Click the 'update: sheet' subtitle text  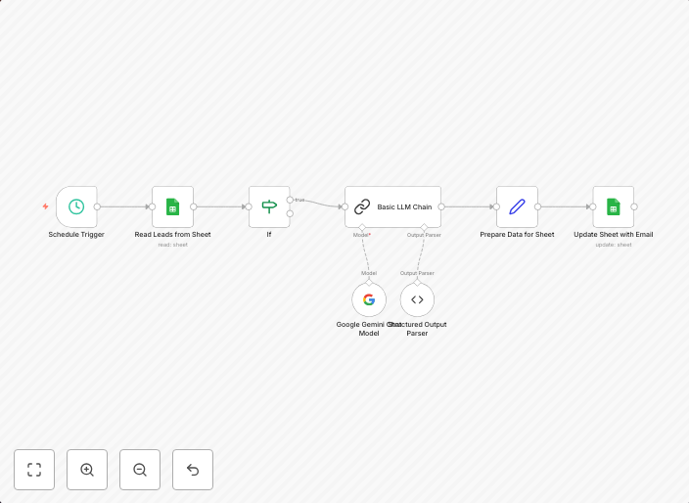click(614, 245)
